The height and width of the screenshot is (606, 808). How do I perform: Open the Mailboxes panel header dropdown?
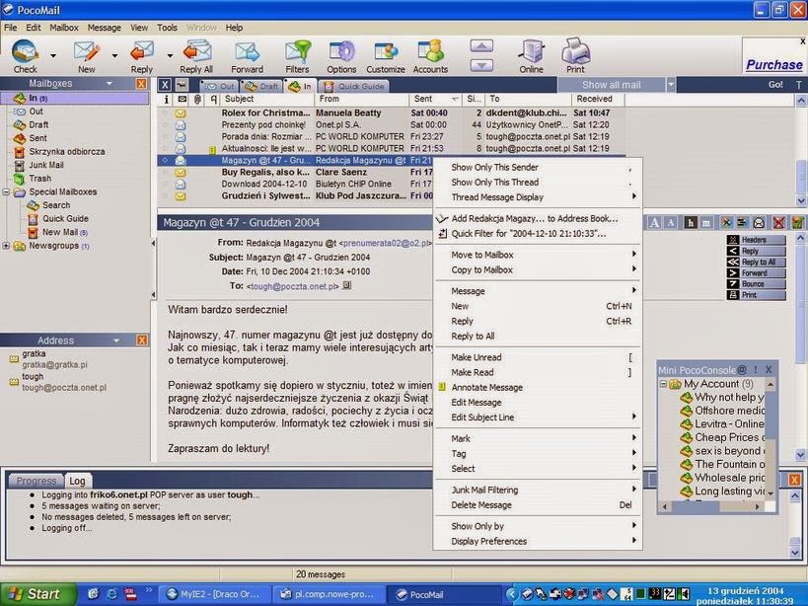click(x=109, y=84)
